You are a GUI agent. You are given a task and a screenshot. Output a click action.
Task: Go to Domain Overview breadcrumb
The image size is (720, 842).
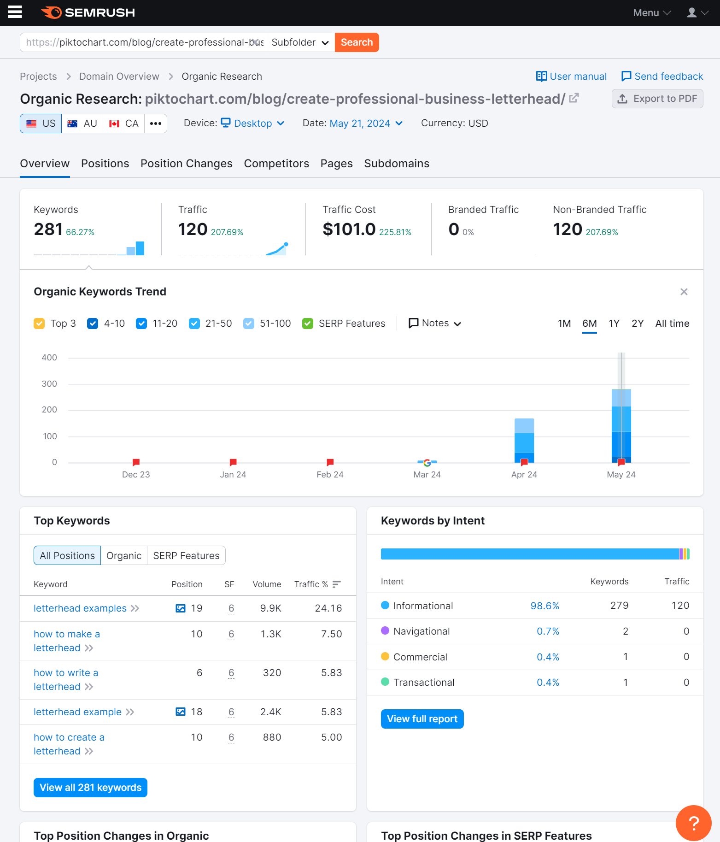tap(119, 77)
